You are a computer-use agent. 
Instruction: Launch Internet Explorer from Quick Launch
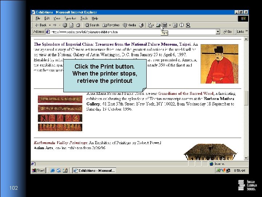click(52, 170)
